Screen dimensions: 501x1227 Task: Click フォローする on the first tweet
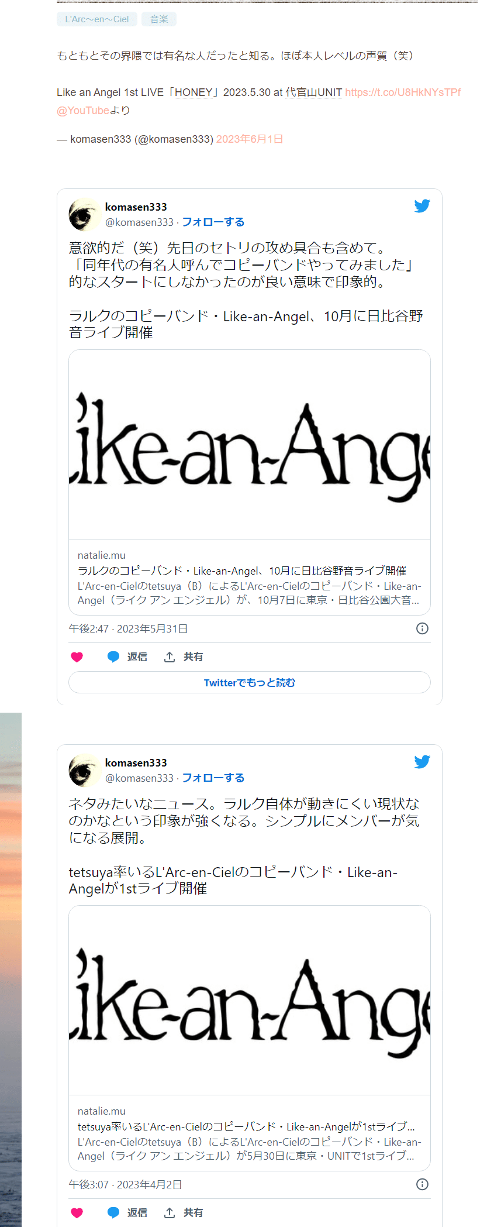(x=213, y=222)
